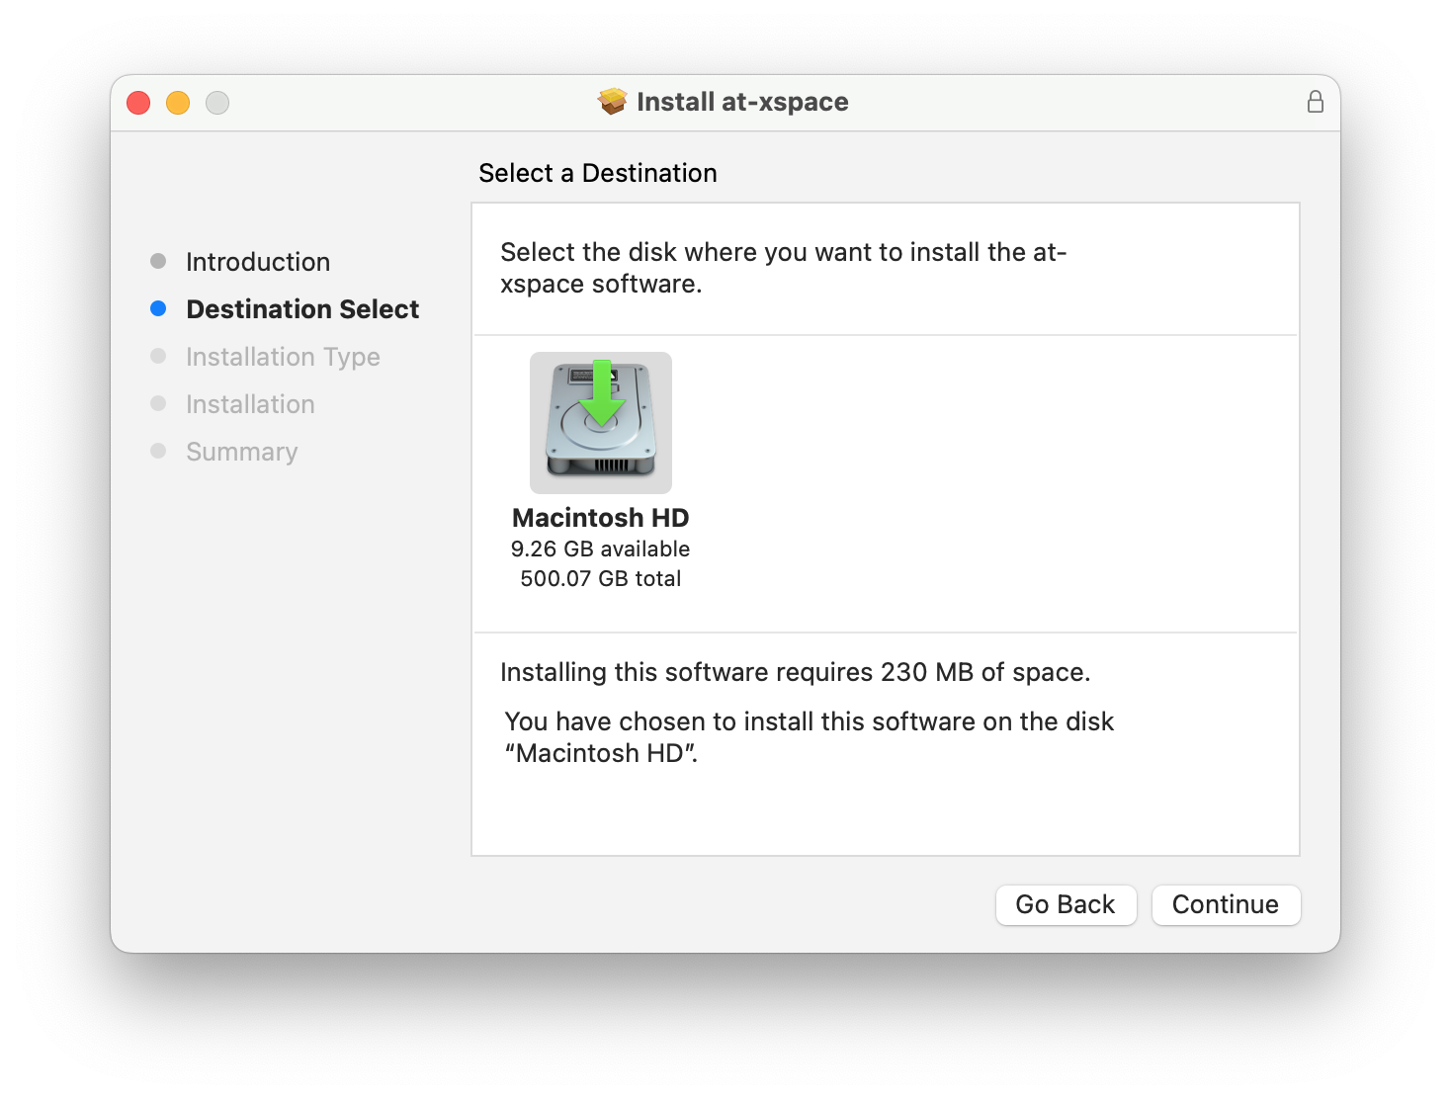
Task: Click the Installation step label
Action: tap(250, 404)
